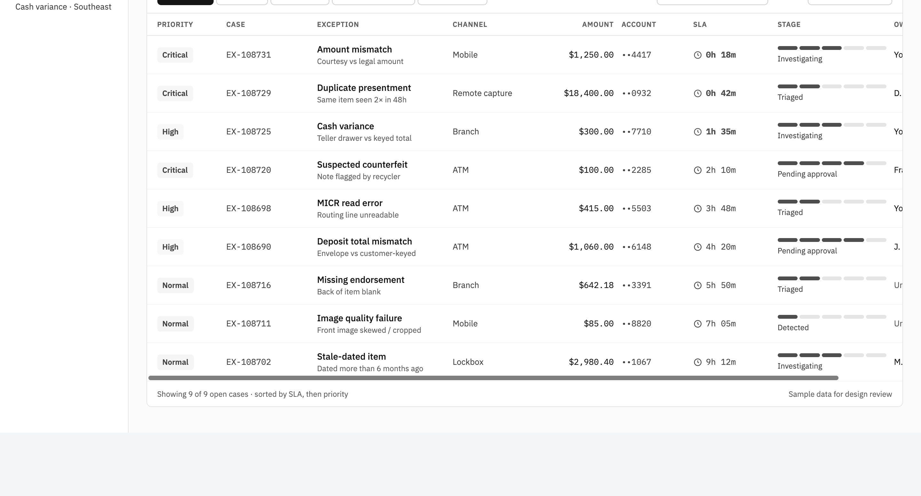The width and height of the screenshot is (921, 496).
Task: Click the clock icon beside 5h 50m
Action: [x=697, y=285]
